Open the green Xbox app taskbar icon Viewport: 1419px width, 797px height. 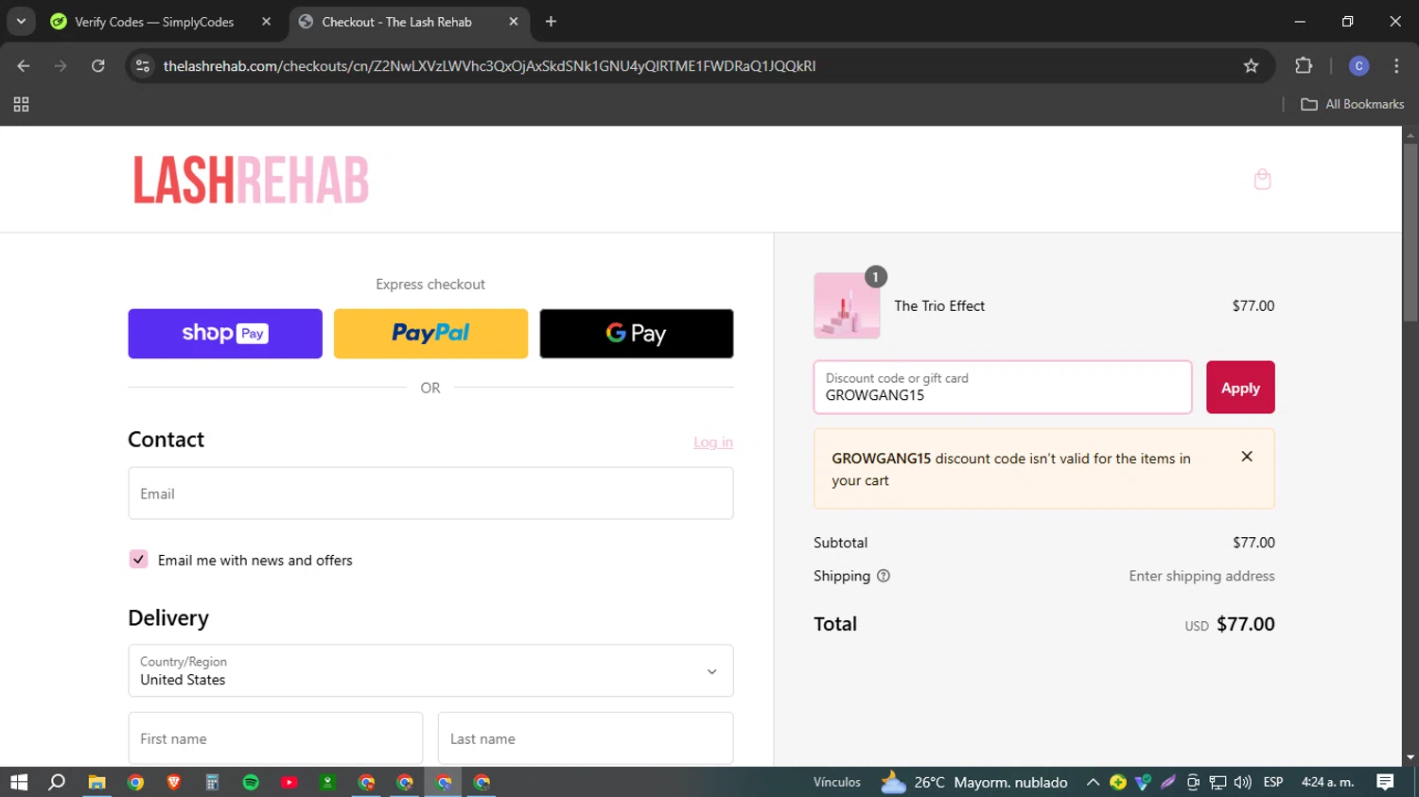tap(327, 782)
